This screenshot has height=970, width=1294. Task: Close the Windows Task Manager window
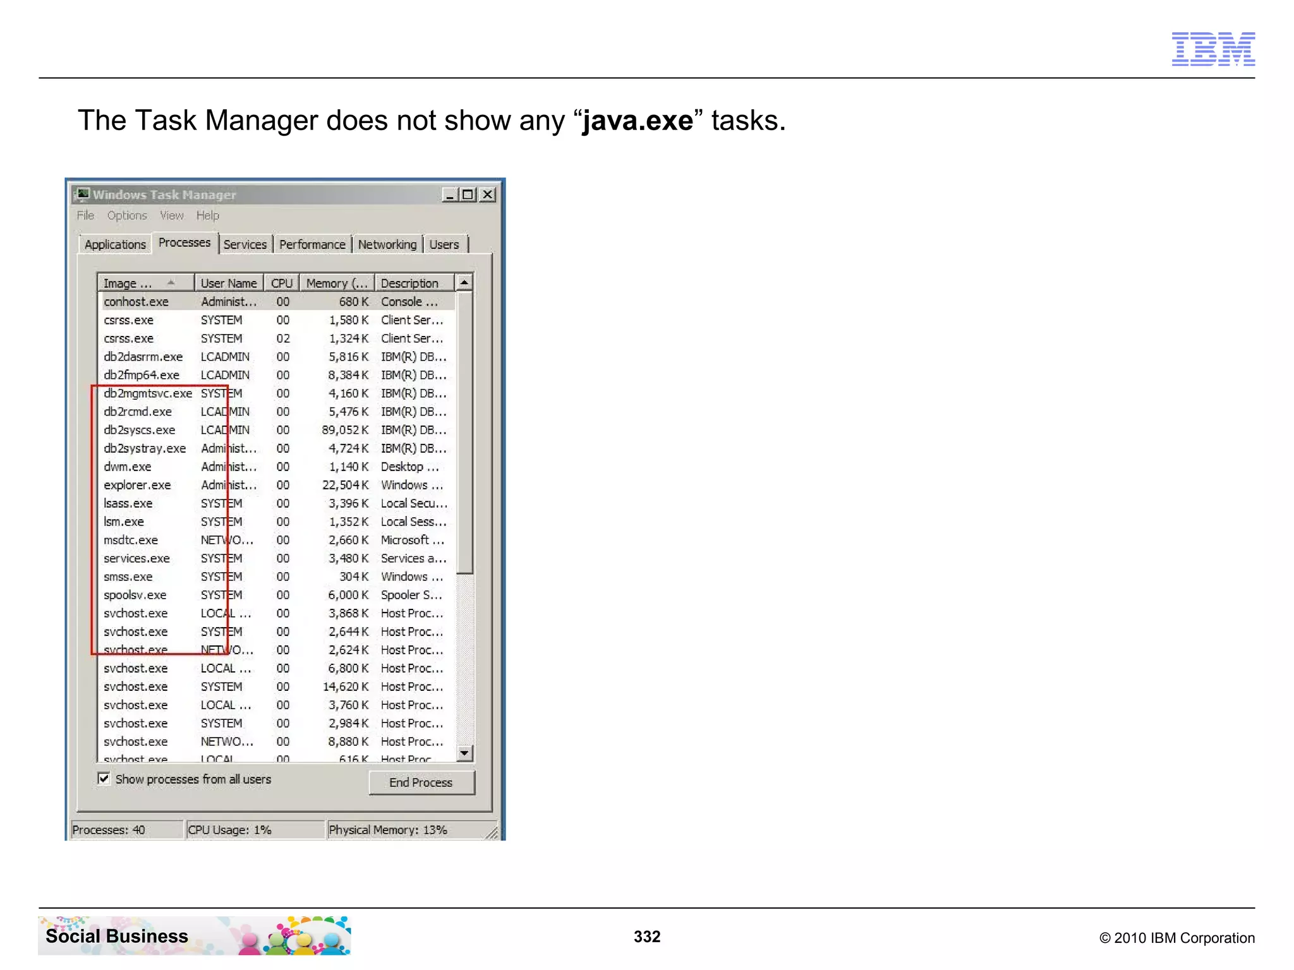487,195
